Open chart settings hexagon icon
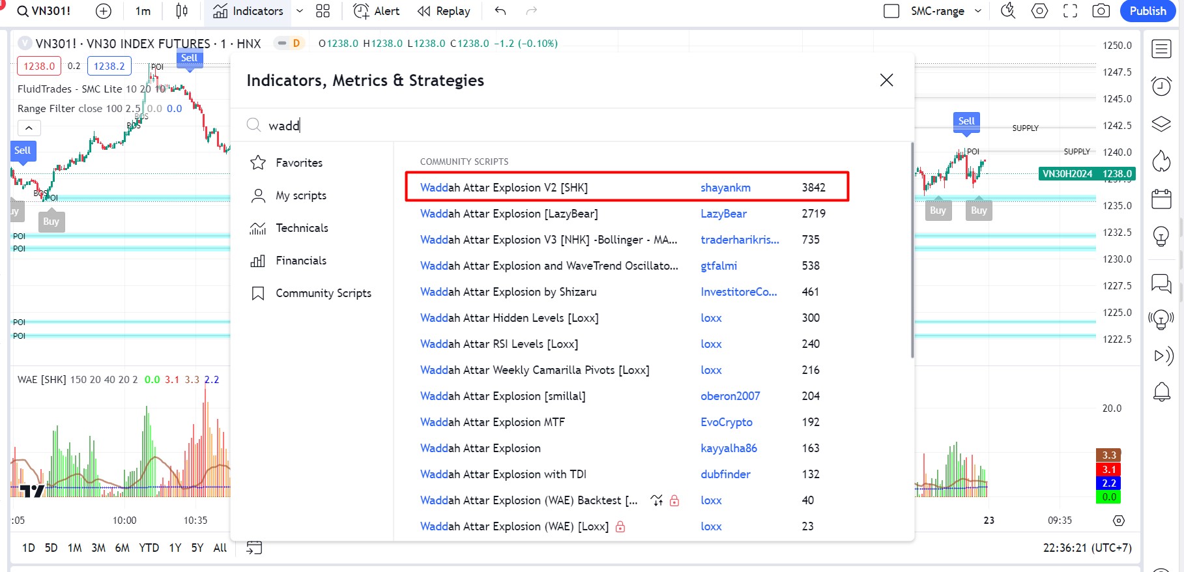The height and width of the screenshot is (572, 1184). click(x=1039, y=11)
